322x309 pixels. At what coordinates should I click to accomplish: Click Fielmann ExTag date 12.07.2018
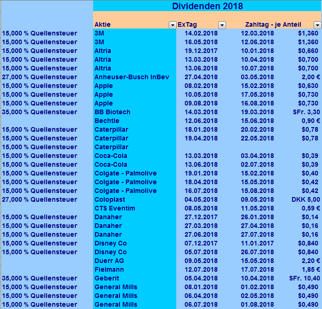[x=201, y=269]
